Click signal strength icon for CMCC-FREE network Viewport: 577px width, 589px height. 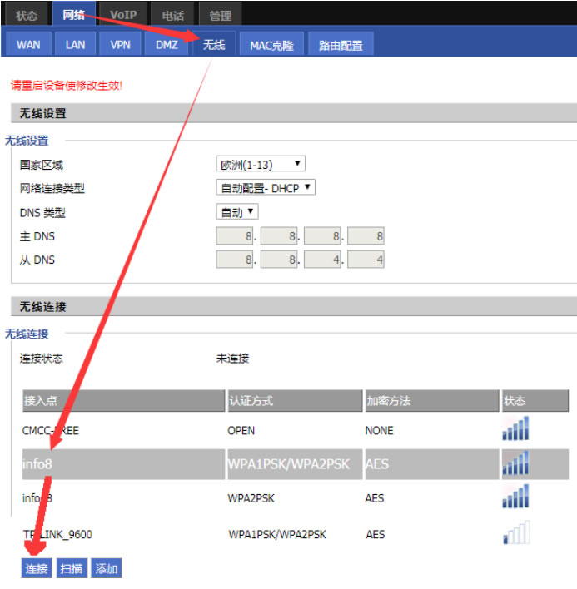coord(515,430)
